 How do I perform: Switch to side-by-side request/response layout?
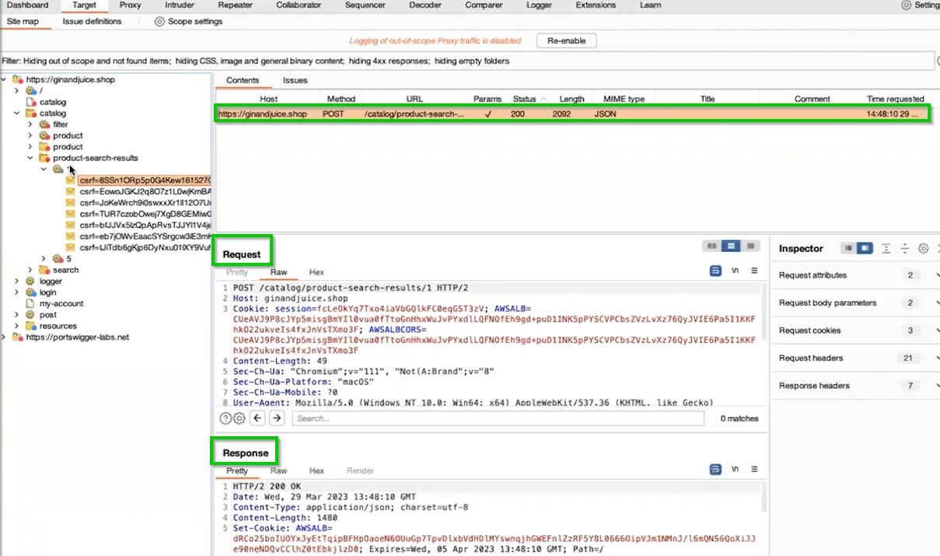[x=711, y=247]
